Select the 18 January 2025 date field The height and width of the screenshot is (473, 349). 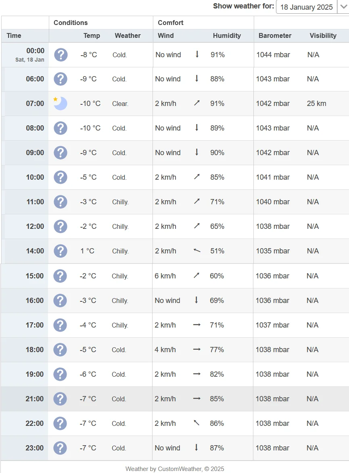(x=306, y=7)
